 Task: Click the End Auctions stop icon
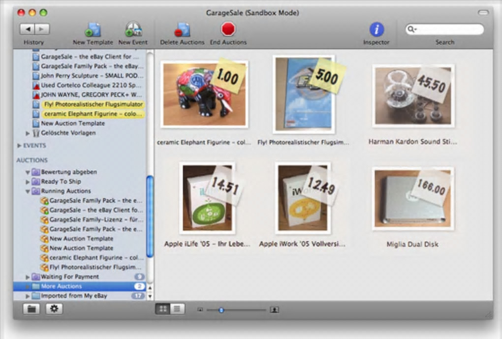(228, 29)
